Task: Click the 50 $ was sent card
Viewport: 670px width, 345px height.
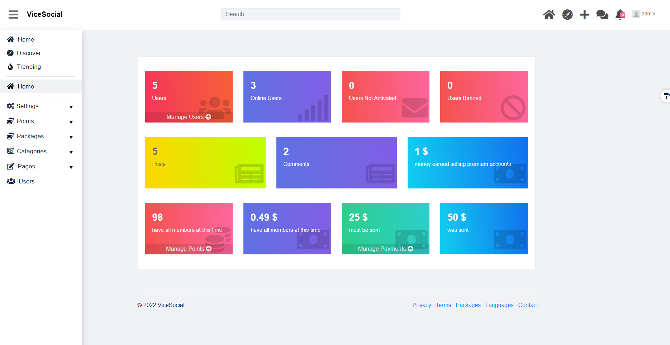Action: (x=484, y=229)
